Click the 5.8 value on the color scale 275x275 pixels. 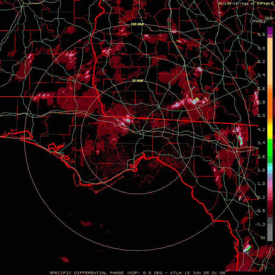[261, 102]
